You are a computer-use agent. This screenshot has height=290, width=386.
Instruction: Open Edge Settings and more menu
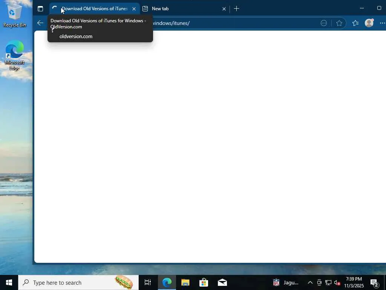[x=382, y=23]
